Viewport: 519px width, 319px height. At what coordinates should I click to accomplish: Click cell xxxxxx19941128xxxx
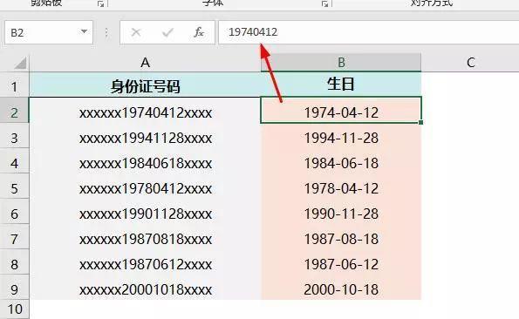[x=145, y=136]
